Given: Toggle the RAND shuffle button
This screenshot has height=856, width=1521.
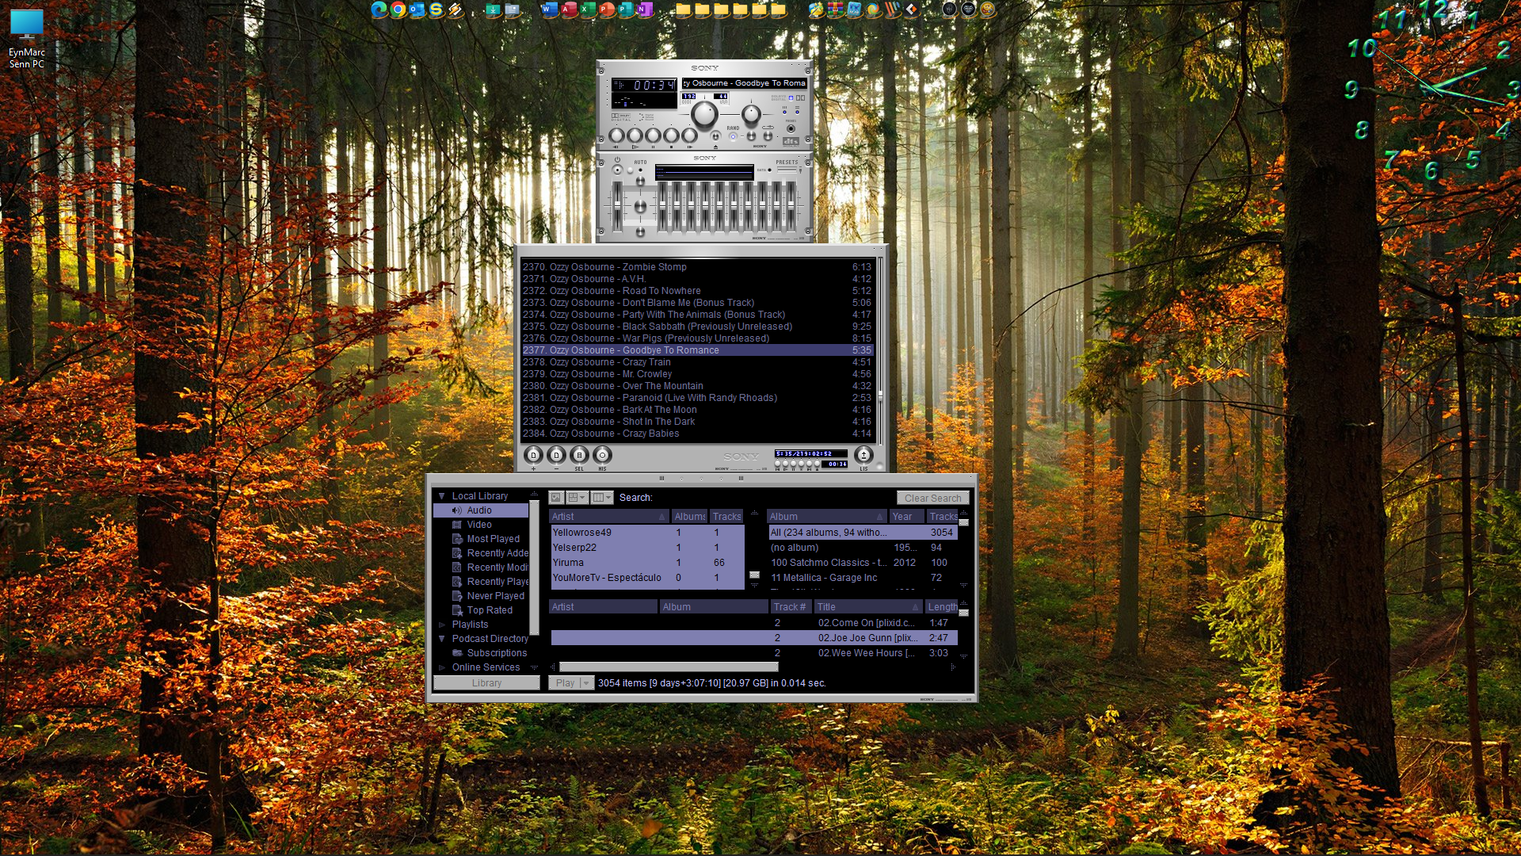Looking at the screenshot, I should [733, 136].
